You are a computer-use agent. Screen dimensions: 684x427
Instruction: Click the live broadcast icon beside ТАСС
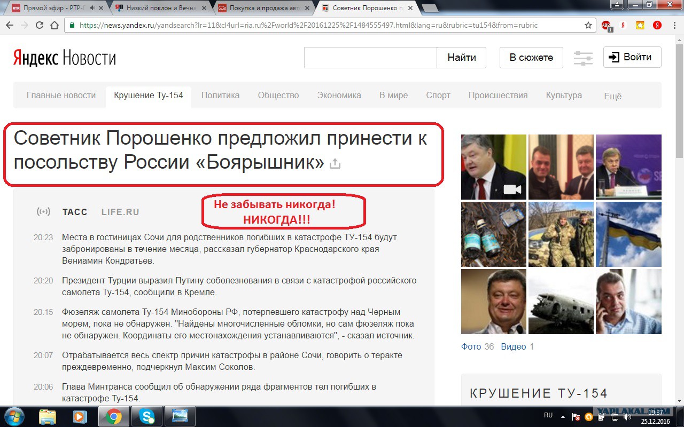(x=43, y=212)
